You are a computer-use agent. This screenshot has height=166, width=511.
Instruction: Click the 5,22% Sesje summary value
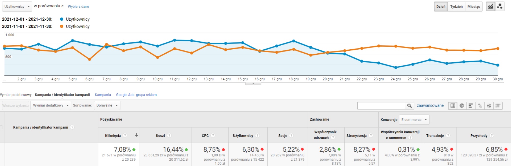291,149
